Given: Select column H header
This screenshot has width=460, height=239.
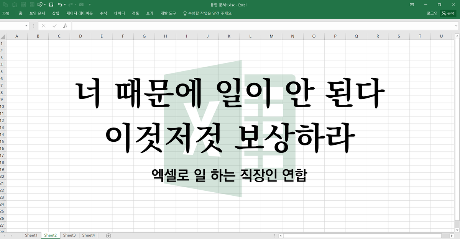Looking at the screenshot, I should tap(165, 36).
